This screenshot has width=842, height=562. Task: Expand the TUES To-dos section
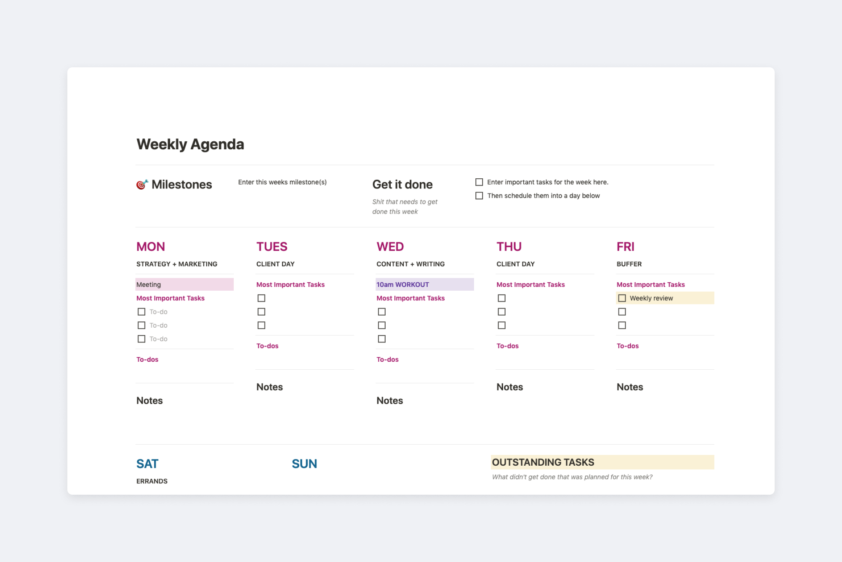coord(266,345)
